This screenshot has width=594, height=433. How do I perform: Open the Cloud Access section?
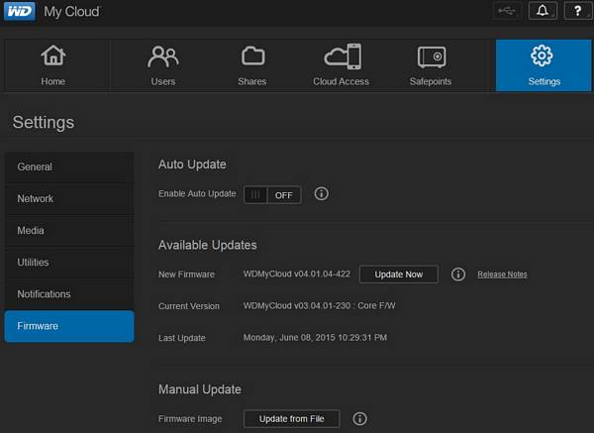341,65
